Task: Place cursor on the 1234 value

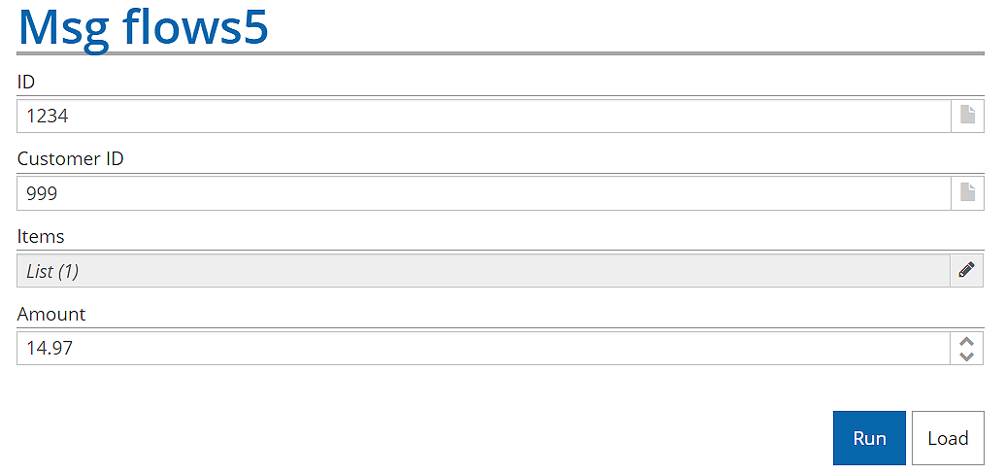Action: click(47, 117)
